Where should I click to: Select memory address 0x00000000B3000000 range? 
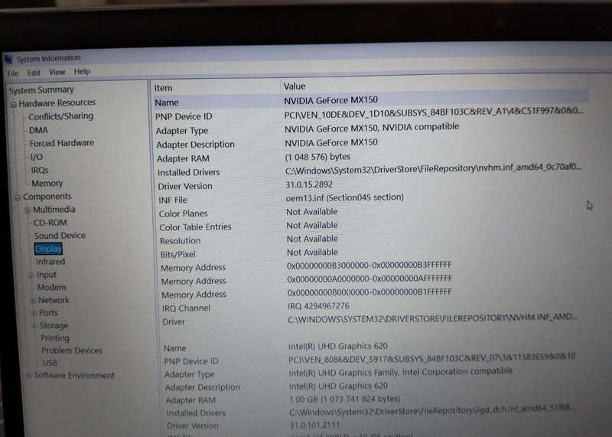pyautogui.click(x=369, y=265)
